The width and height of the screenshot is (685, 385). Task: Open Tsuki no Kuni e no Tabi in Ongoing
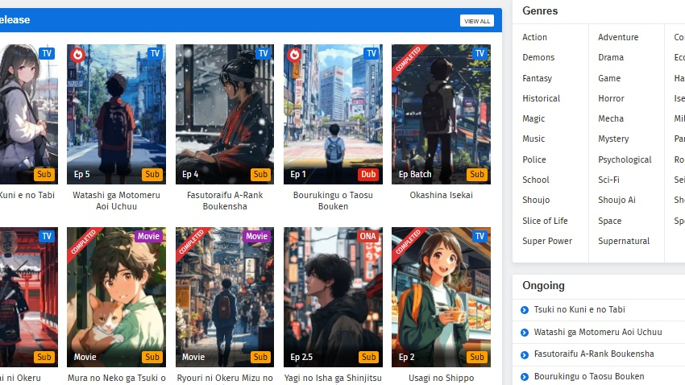[x=579, y=309]
